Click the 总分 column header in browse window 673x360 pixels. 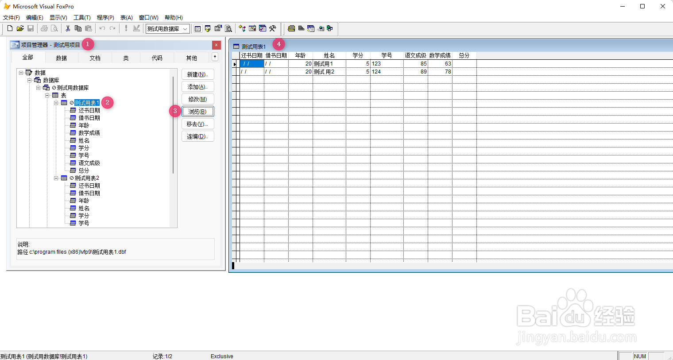(x=464, y=55)
